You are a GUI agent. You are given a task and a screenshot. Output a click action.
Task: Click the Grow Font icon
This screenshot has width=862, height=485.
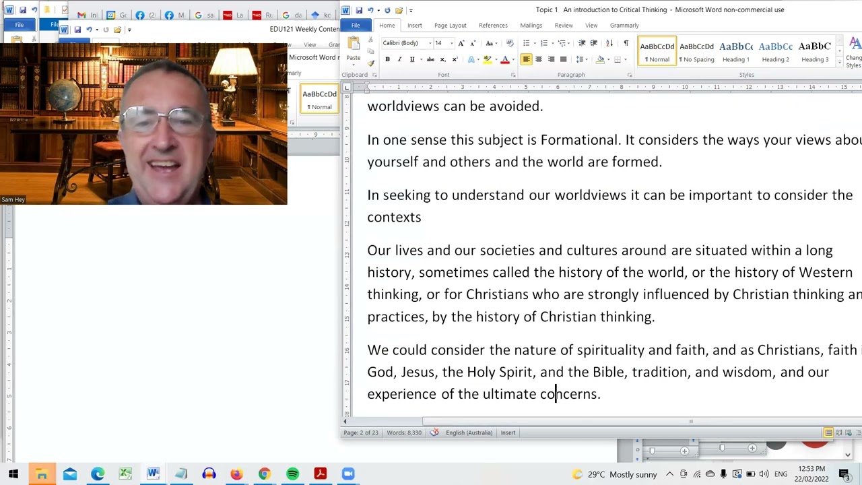click(461, 43)
